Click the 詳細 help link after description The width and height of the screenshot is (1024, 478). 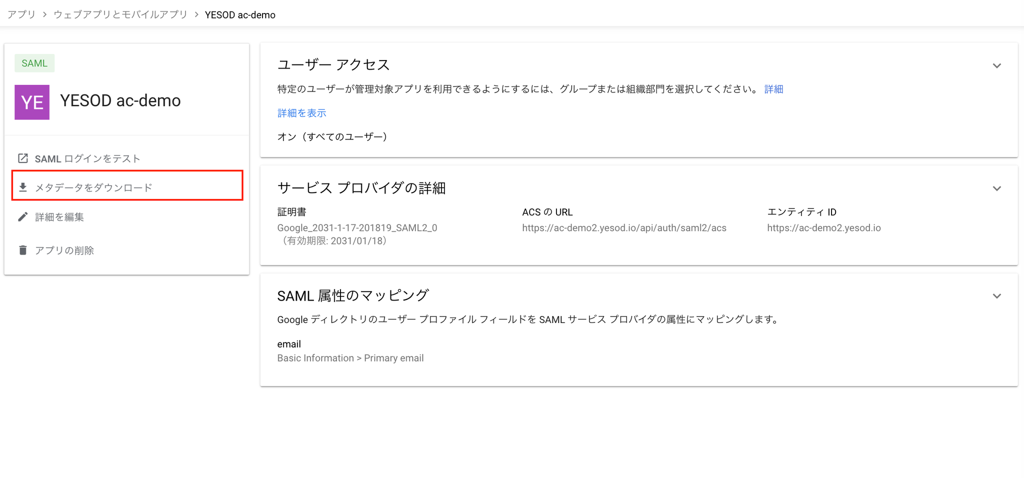(x=773, y=89)
